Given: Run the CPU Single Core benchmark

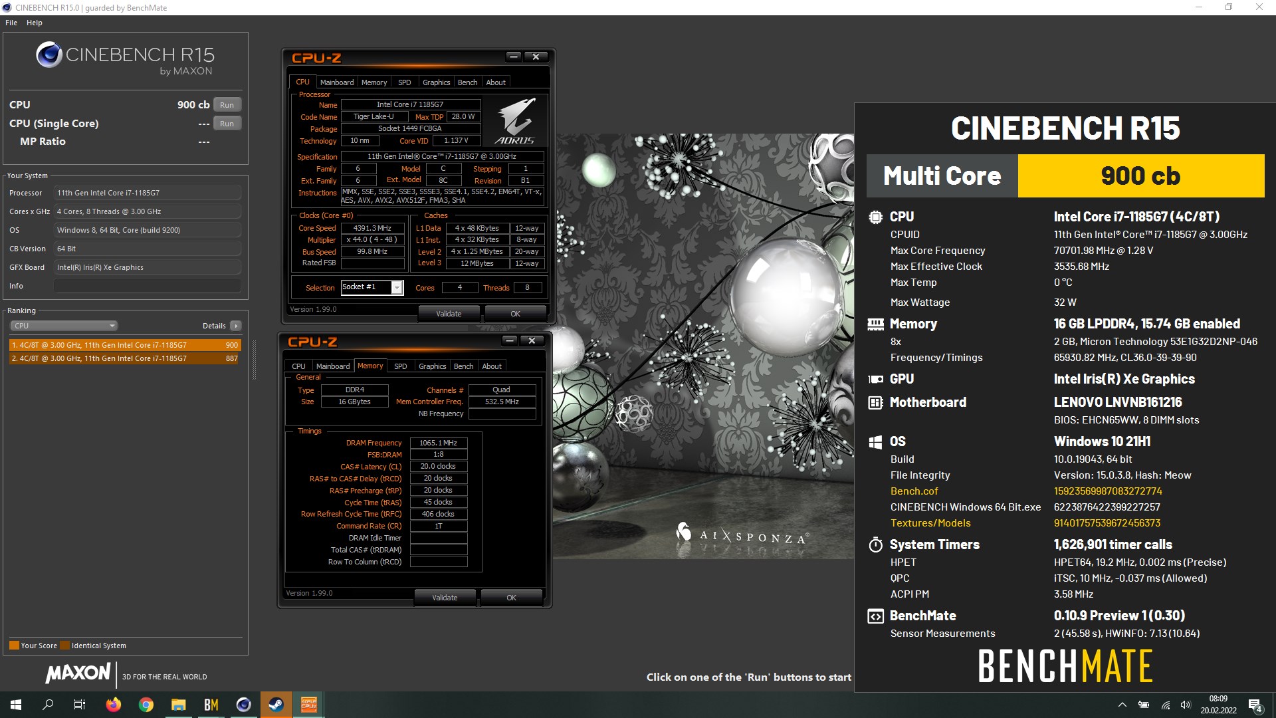Looking at the screenshot, I should pyautogui.click(x=227, y=124).
